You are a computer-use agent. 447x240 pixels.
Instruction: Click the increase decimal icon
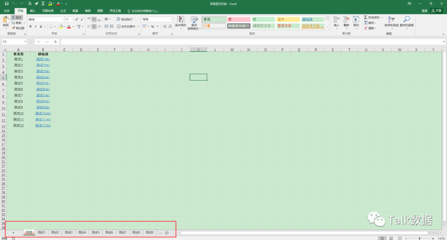click(165, 26)
